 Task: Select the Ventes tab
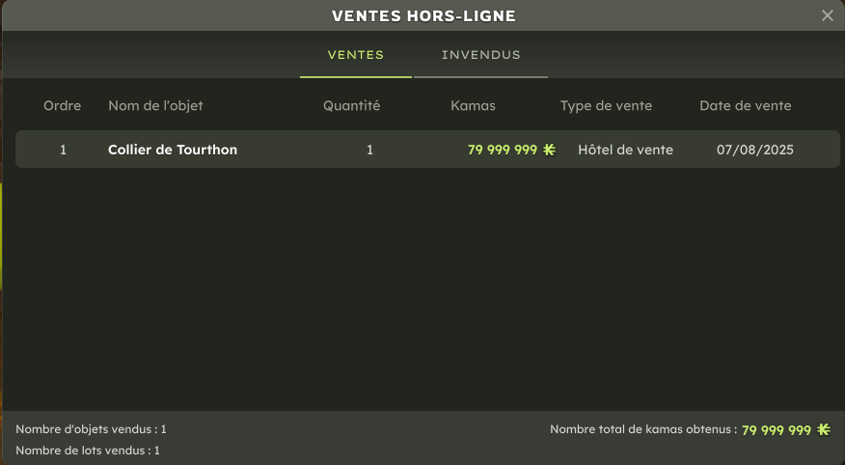pos(356,55)
